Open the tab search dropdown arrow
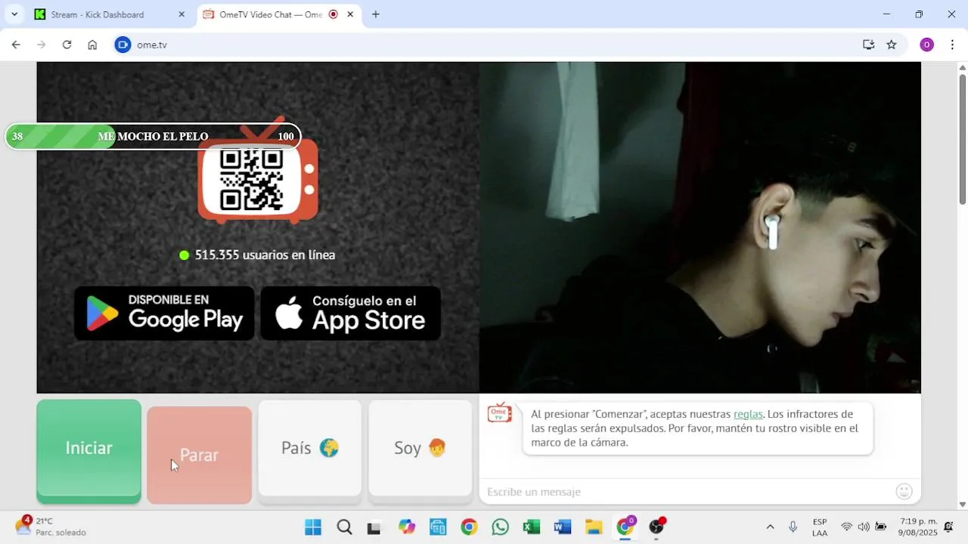 click(x=14, y=14)
